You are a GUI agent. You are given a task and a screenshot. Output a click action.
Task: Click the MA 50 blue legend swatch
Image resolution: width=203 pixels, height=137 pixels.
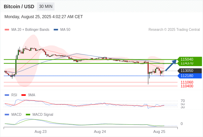[x=56, y=30]
